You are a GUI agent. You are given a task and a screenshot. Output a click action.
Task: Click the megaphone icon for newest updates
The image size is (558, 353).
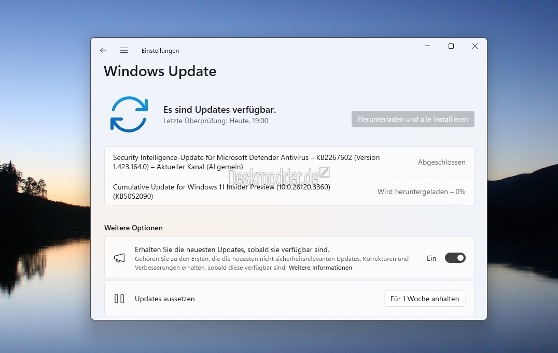coord(119,258)
